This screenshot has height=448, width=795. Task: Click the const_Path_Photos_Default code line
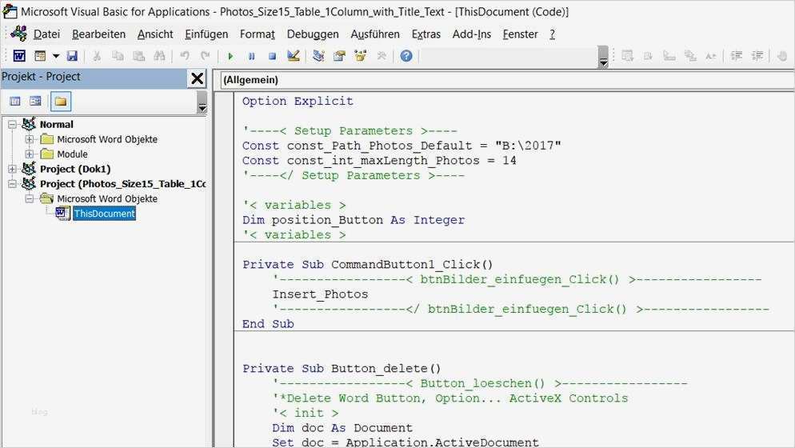(x=401, y=146)
